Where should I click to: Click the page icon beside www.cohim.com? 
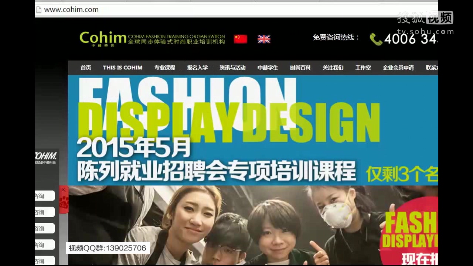[x=38, y=10]
